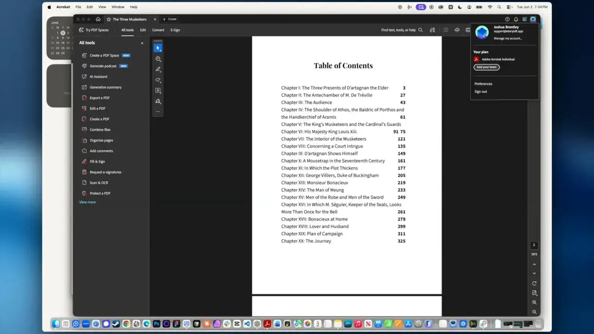
Task: Open Export a PDF tool
Action: [96, 98]
